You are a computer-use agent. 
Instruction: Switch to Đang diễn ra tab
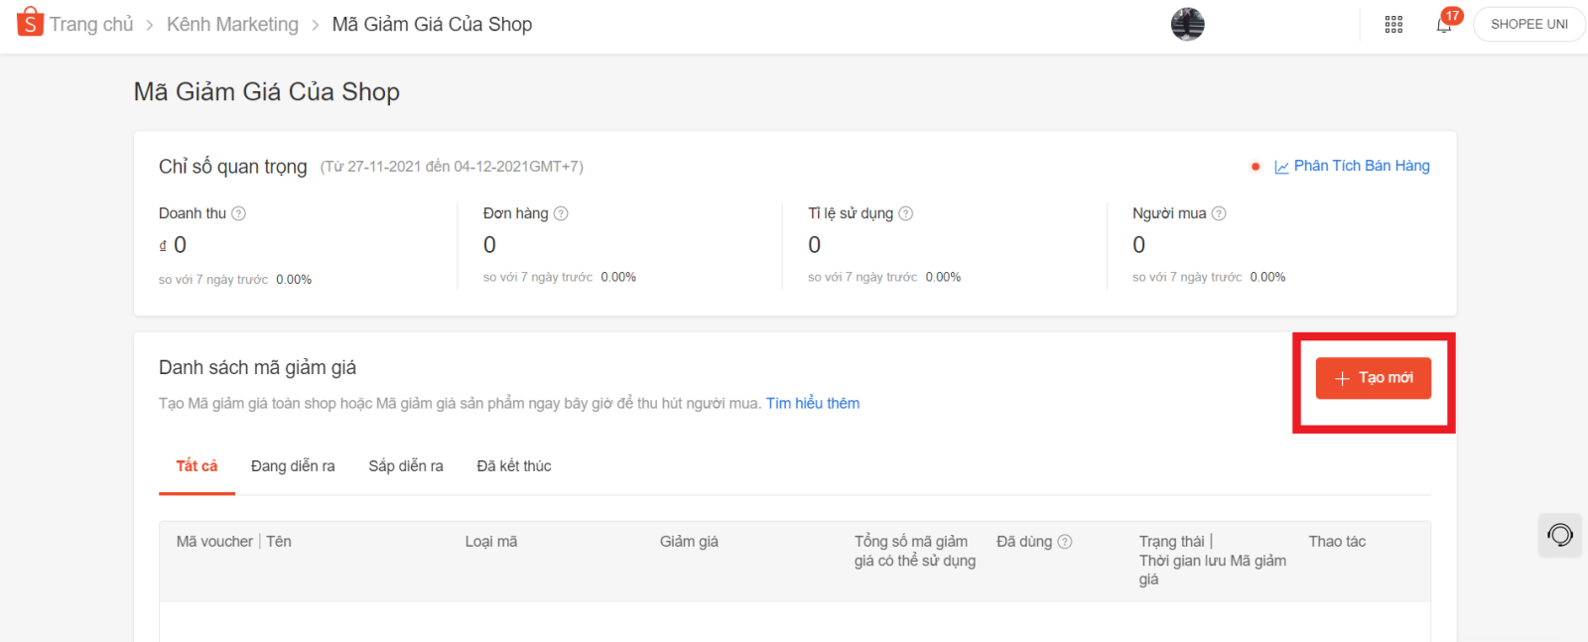click(x=293, y=466)
